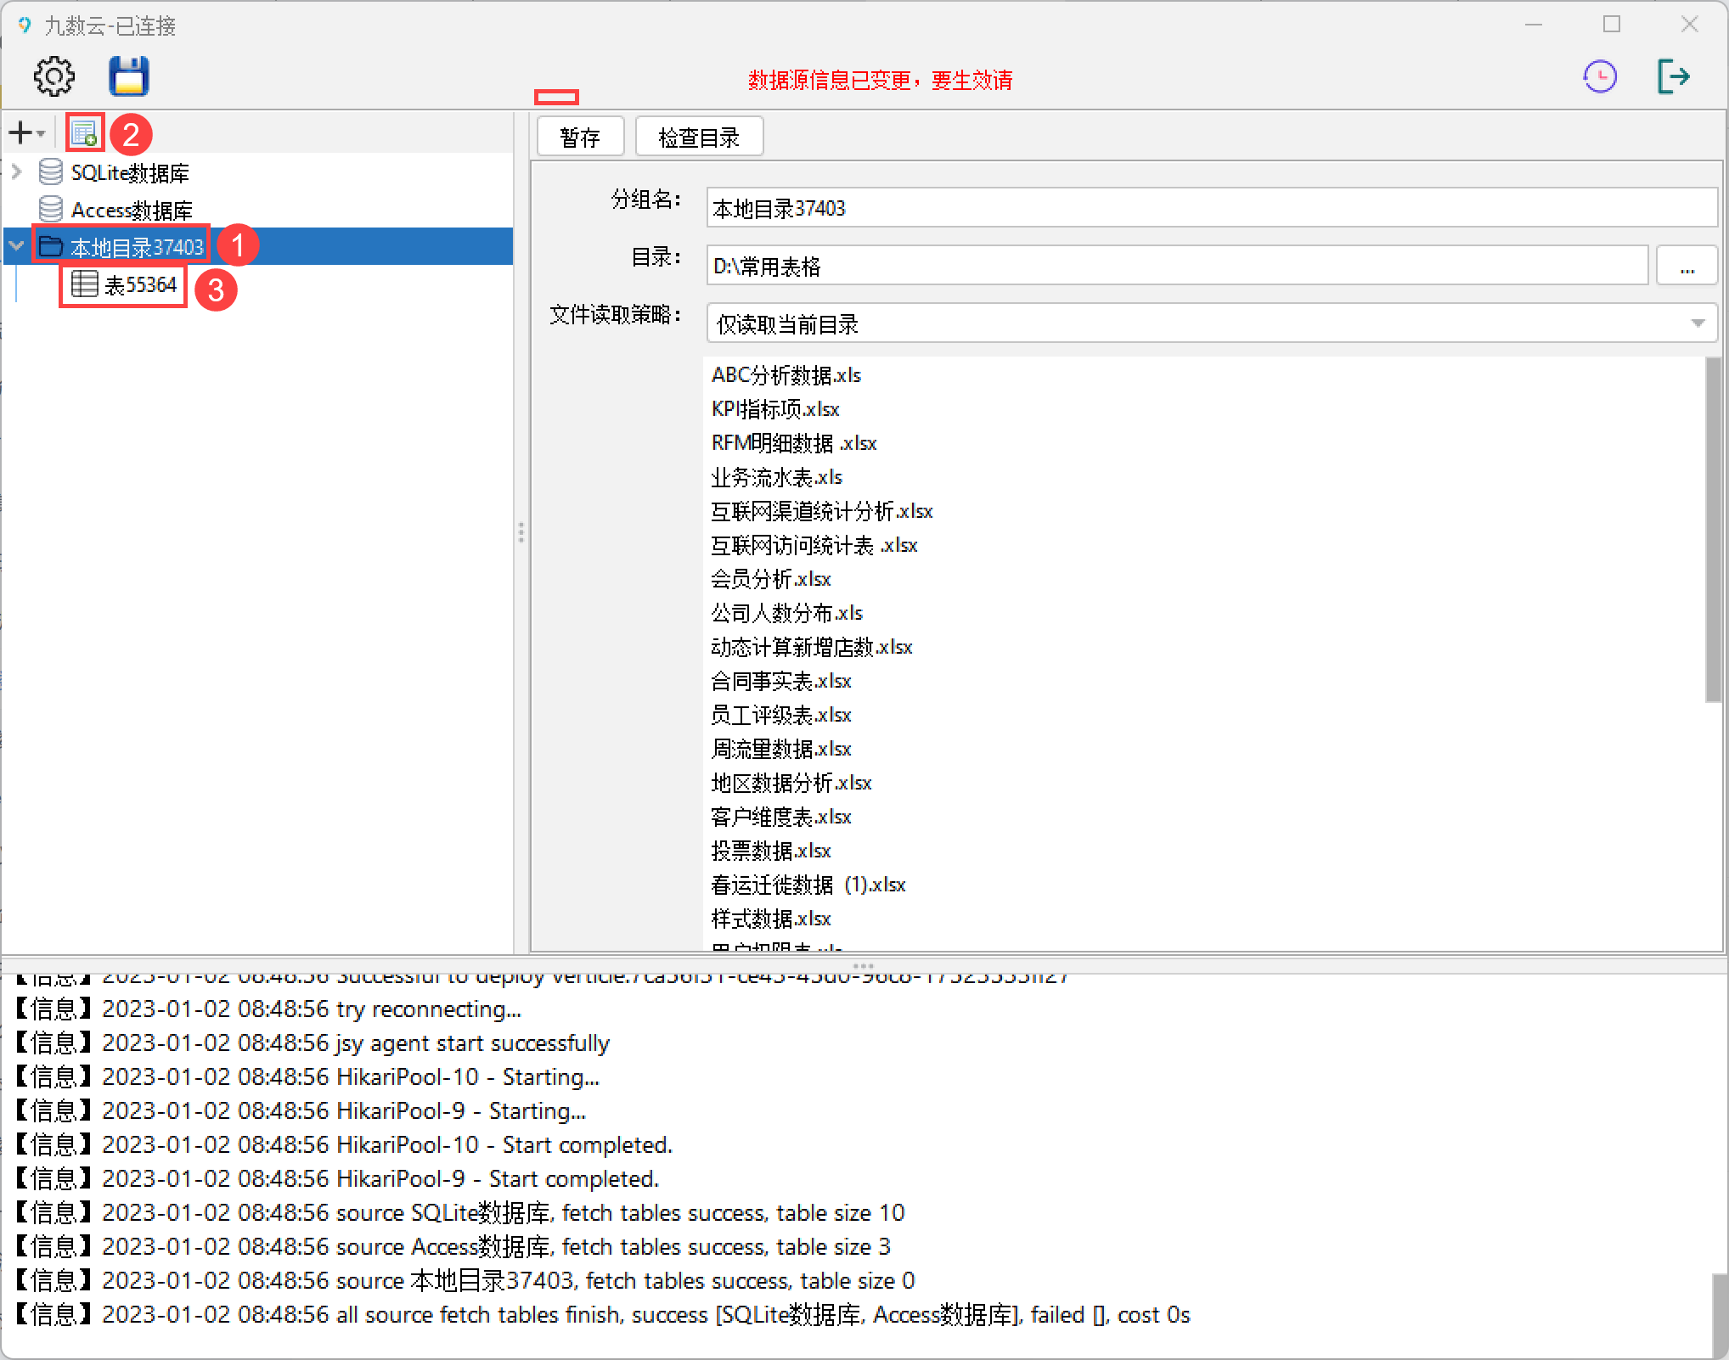Select ABC分析数据.xls in file list
This screenshot has width=1729, height=1360.
point(786,375)
